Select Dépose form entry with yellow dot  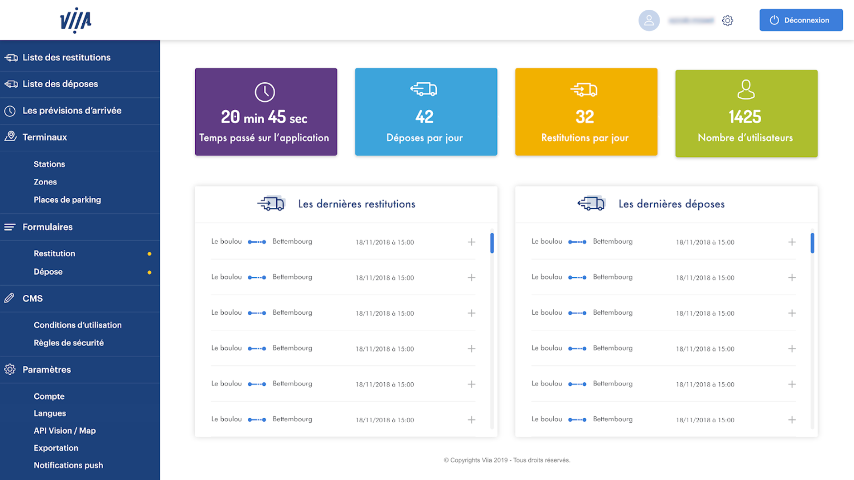pos(48,272)
